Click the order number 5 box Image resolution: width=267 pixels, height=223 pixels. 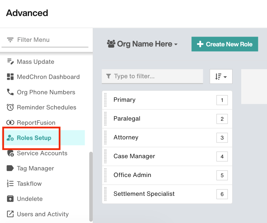point(222,175)
